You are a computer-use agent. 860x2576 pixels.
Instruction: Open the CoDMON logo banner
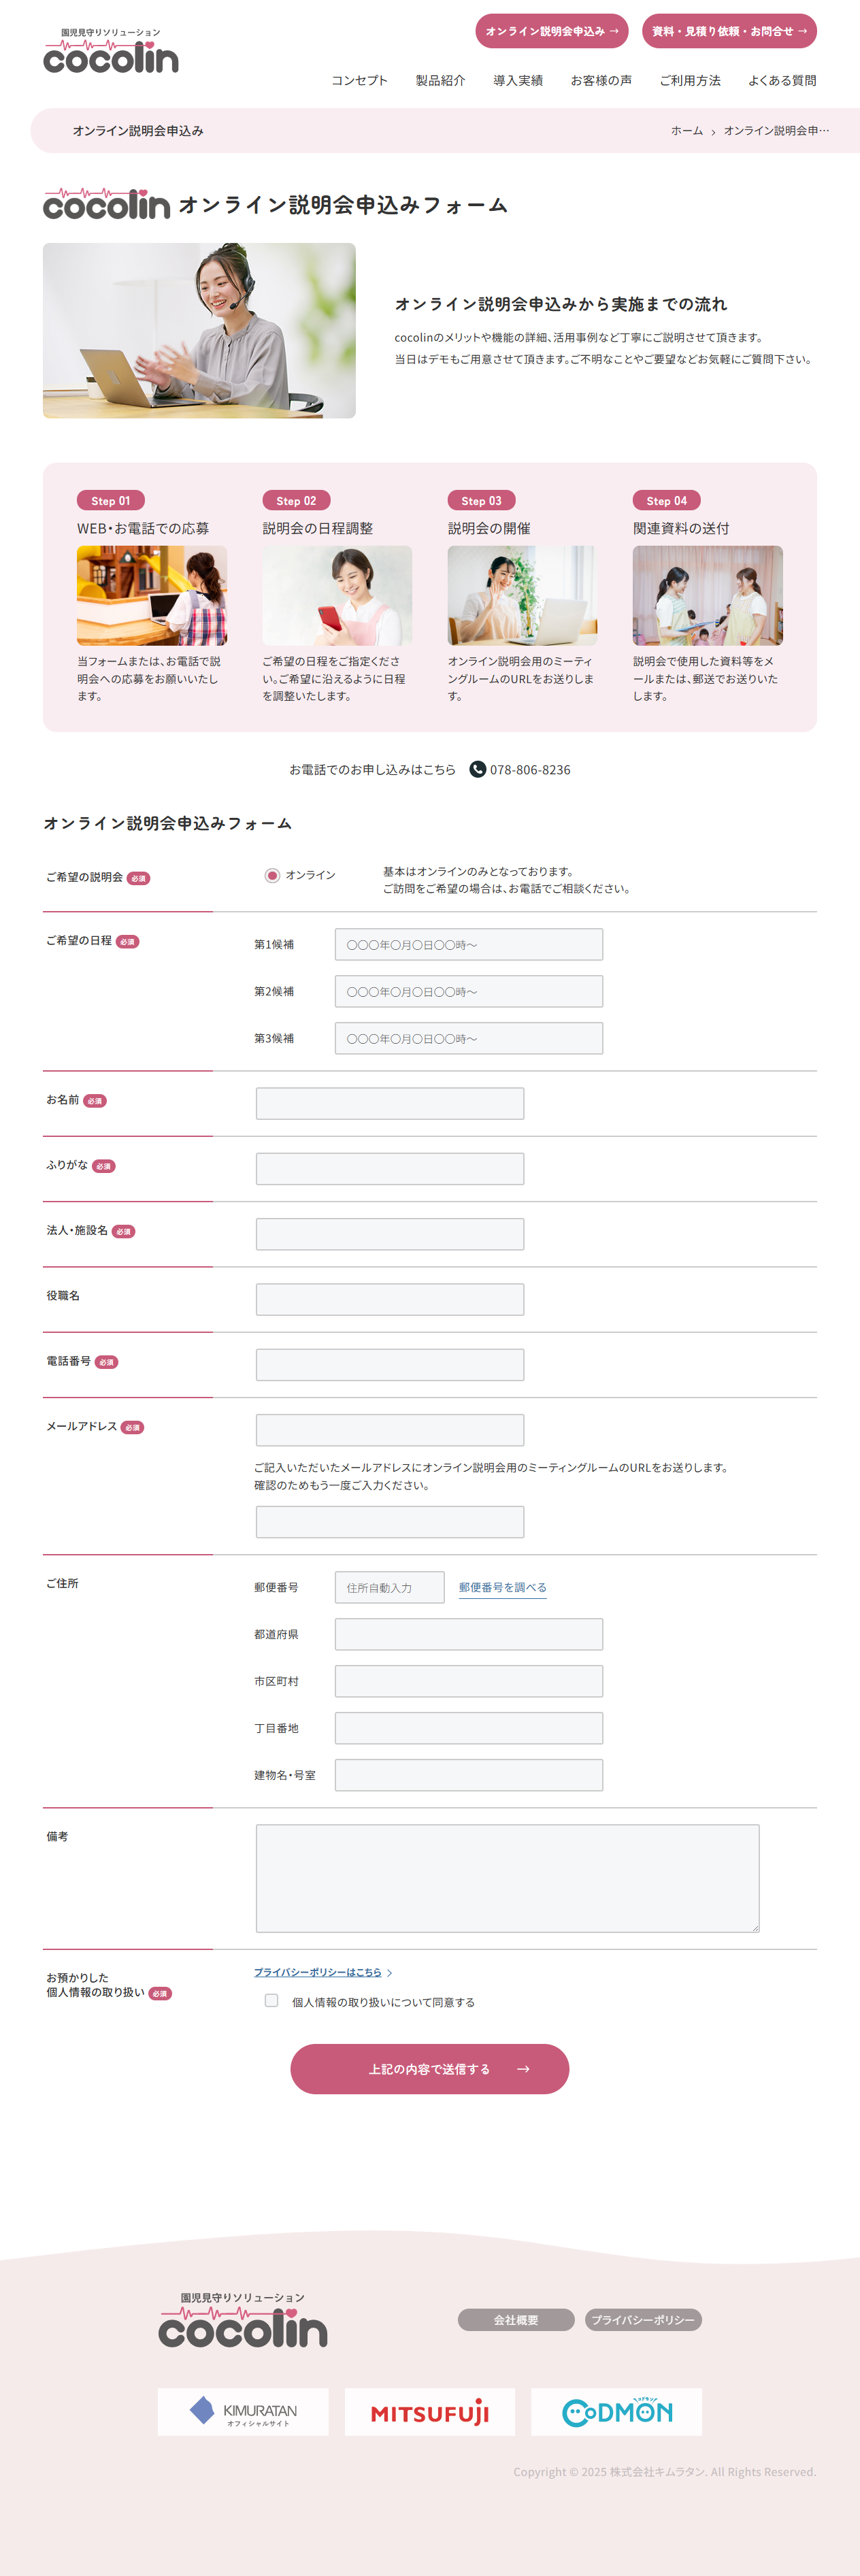click(617, 2412)
